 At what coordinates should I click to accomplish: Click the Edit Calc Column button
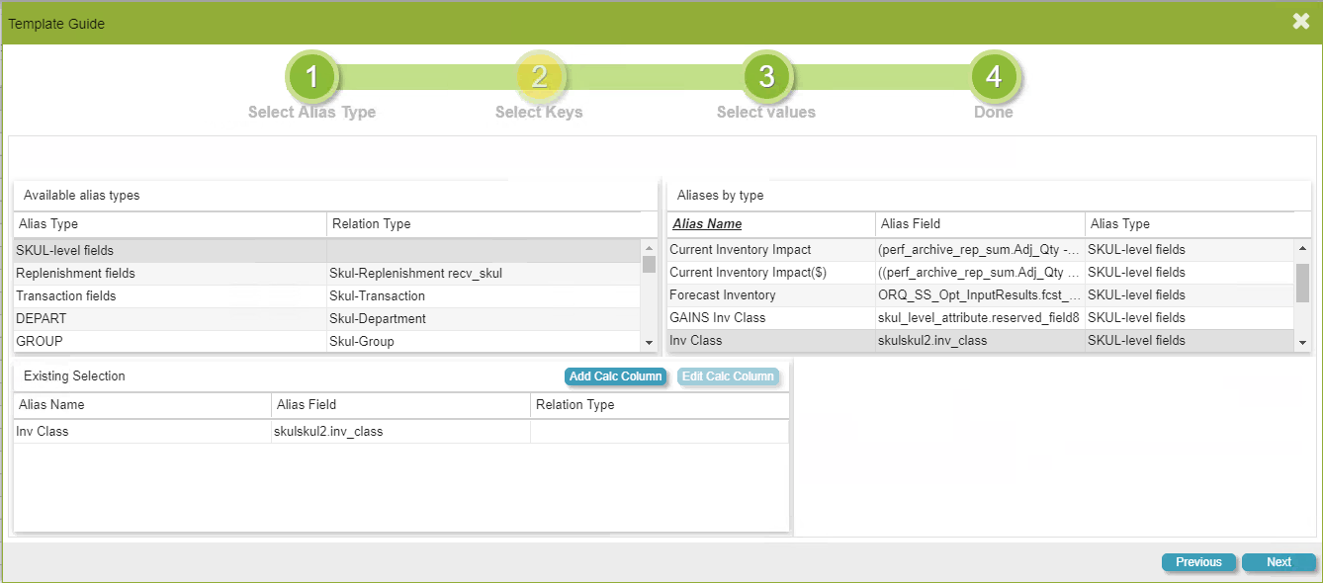728,376
